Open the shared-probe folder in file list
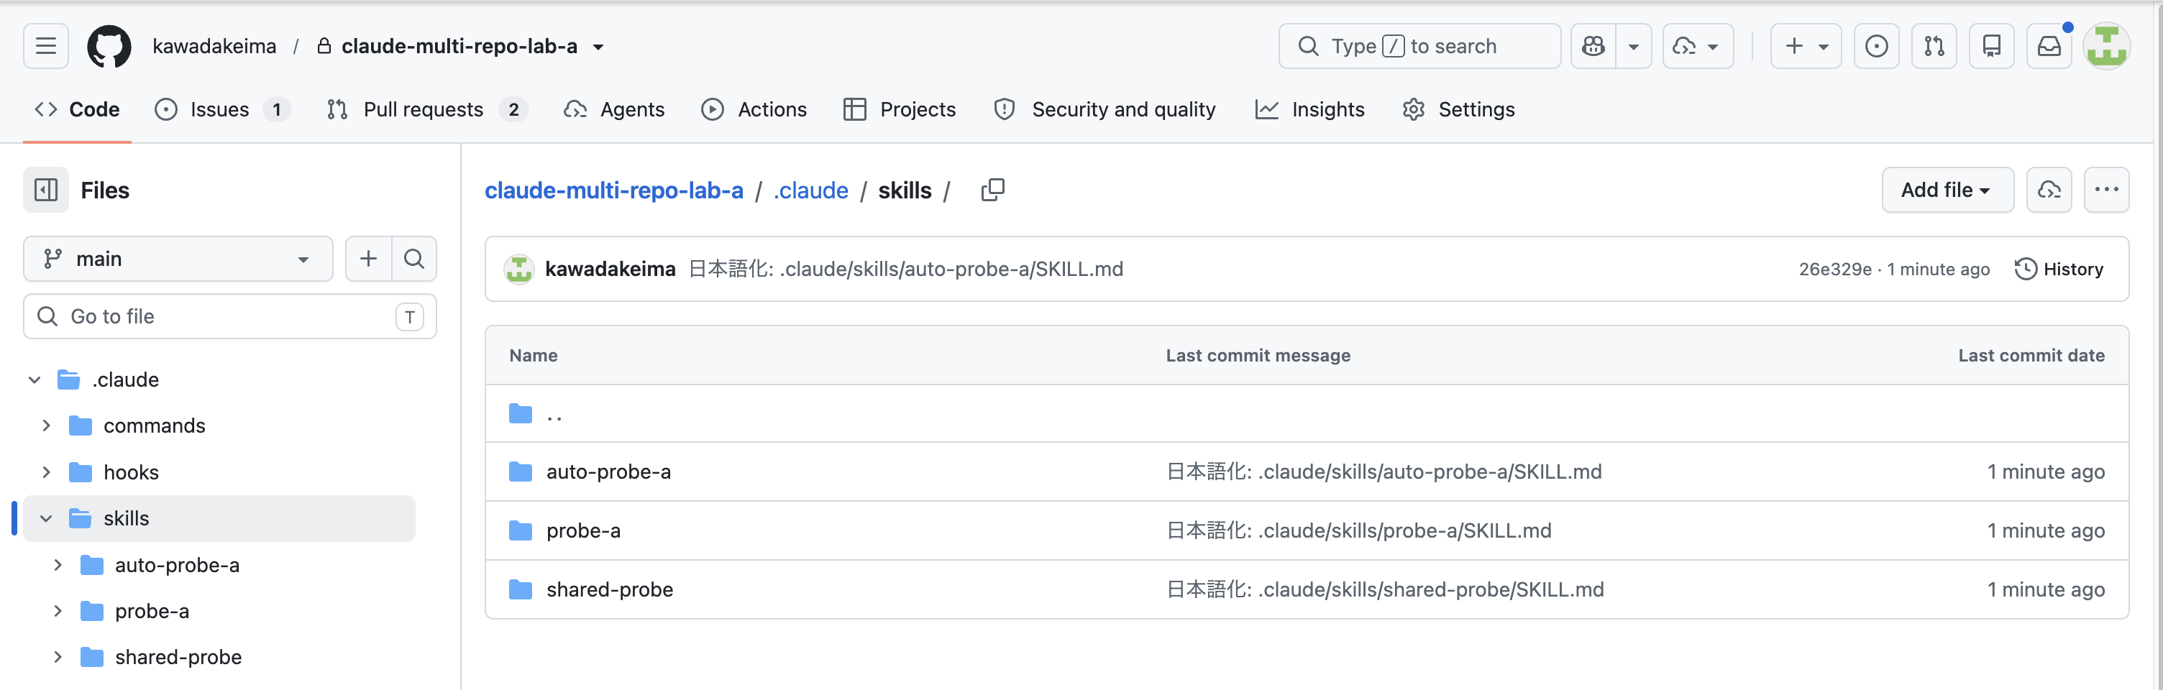This screenshot has width=2163, height=690. coord(610,589)
